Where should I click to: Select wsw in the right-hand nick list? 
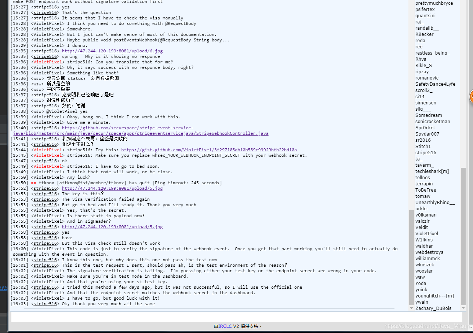[x=420, y=277]
